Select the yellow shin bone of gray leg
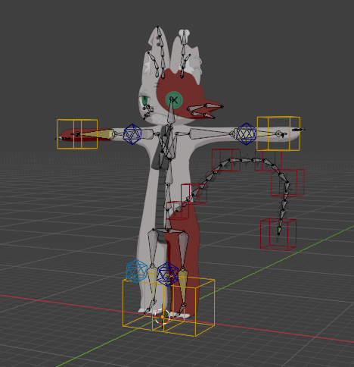The image size is (354, 367). tap(152, 282)
